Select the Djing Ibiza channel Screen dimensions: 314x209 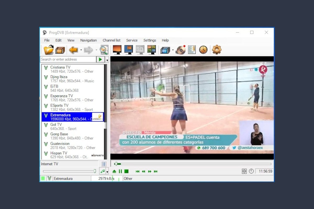73,79
